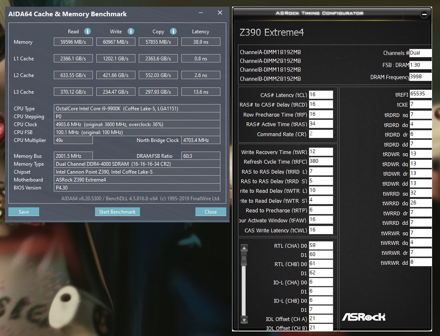Click the FSB : DRAM ratio field
This screenshot has width=440, height=336.
420,65
